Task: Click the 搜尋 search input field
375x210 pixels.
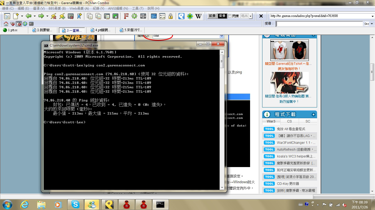Action: pyautogui.click(x=320, y=24)
